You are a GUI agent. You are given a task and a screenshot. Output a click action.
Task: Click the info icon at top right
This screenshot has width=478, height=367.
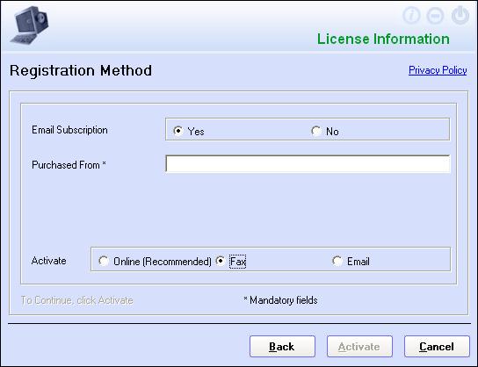(x=411, y=15)
